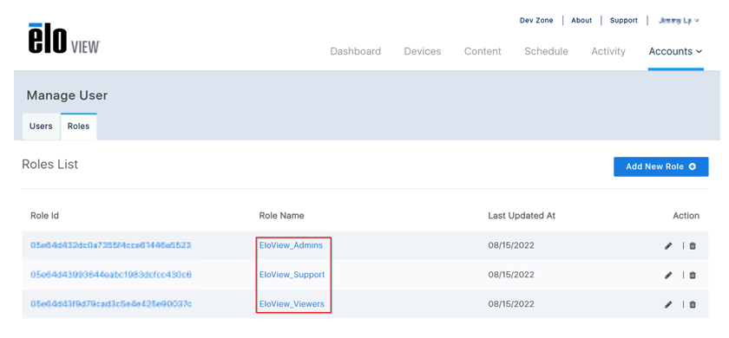
Task: Switch to the Users tab
Action: [41, 127]
